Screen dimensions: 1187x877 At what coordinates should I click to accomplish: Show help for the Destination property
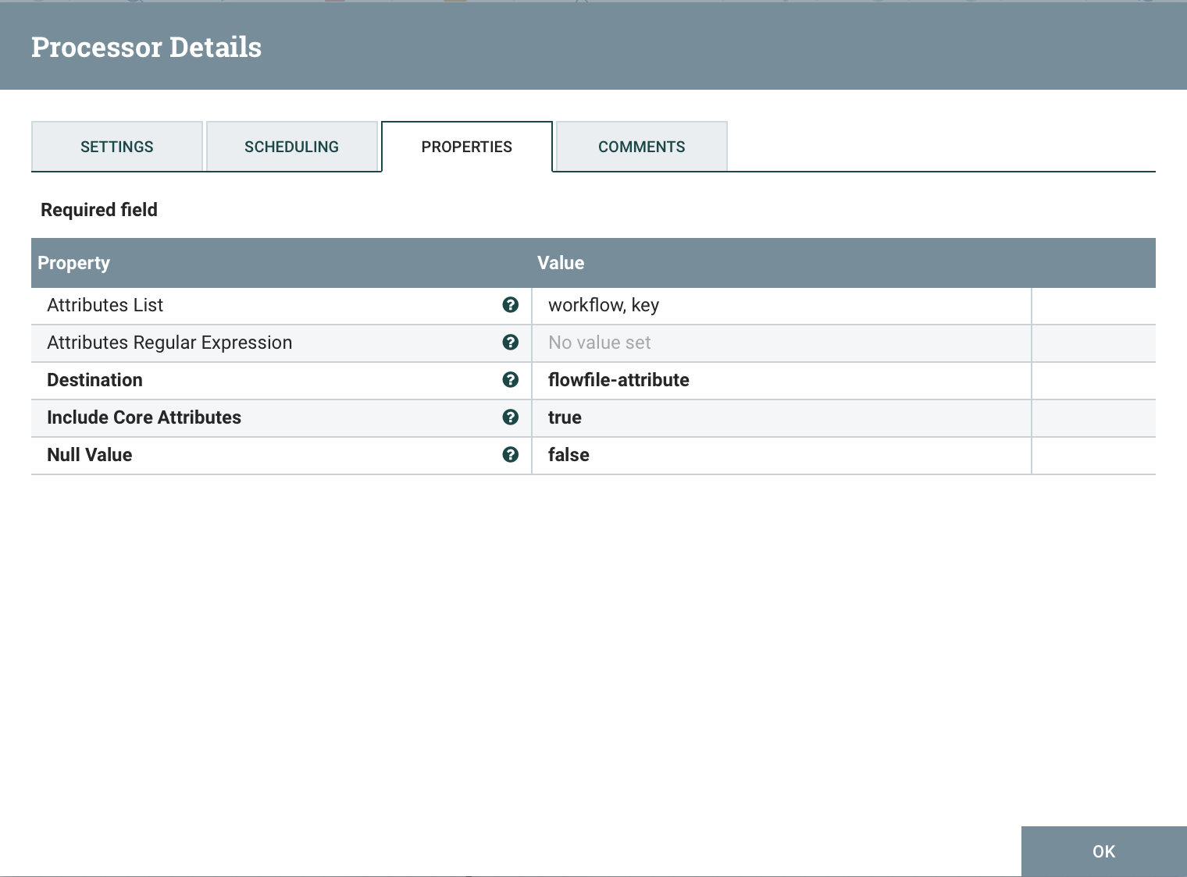512,380
